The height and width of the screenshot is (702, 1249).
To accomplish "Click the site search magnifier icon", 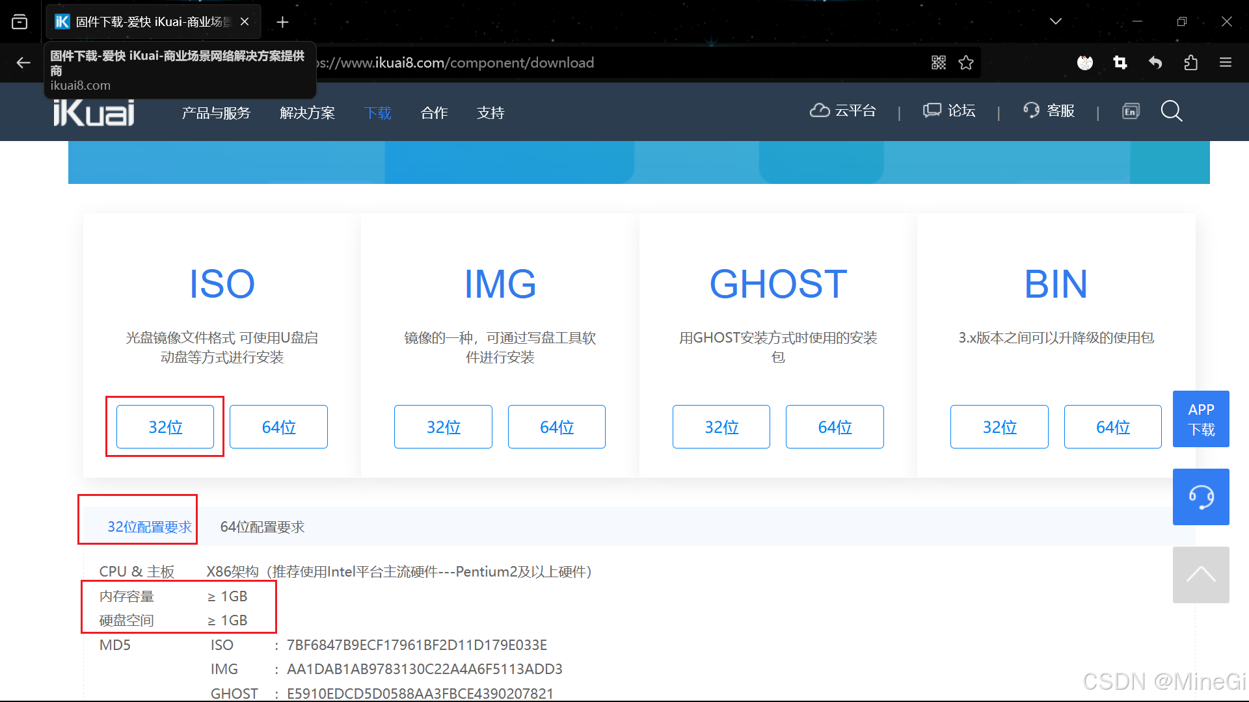I will (1172, 111).
